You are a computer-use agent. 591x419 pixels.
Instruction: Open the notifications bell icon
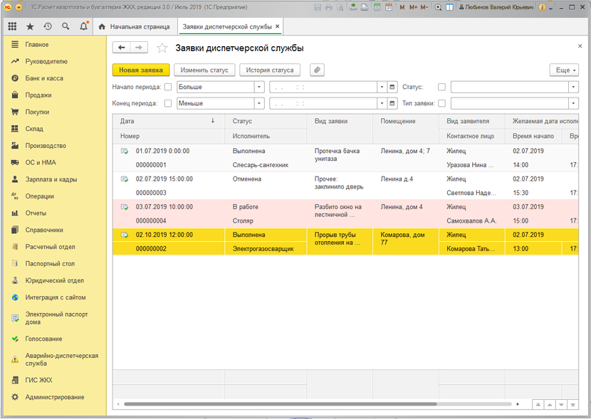tap(84, 26)
